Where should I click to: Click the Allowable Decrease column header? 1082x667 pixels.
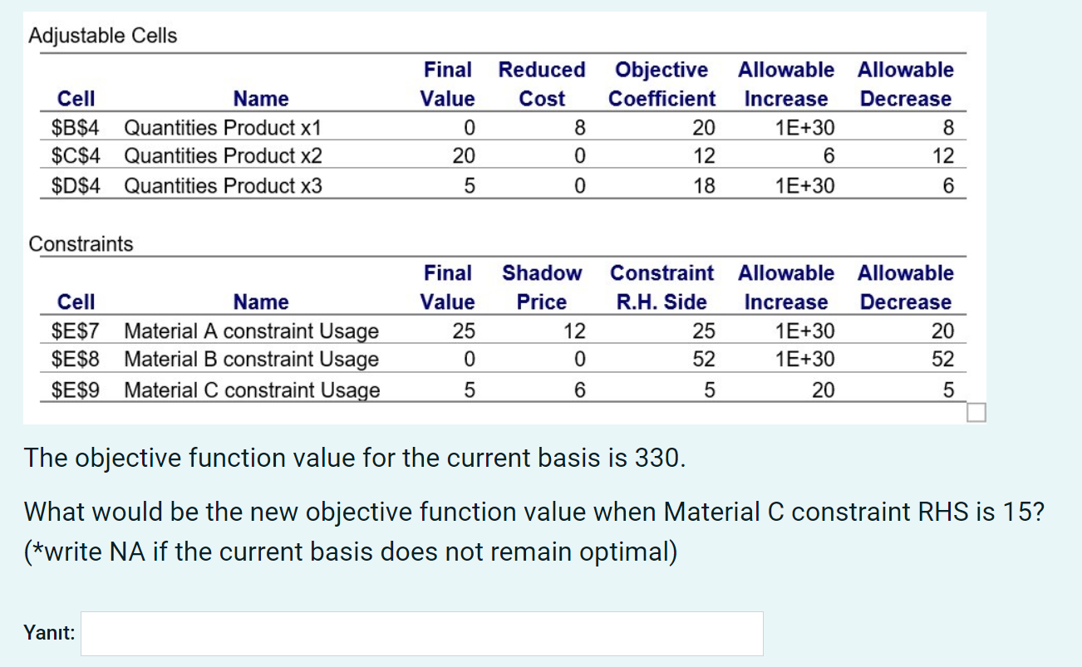click(x=905, y=83)
